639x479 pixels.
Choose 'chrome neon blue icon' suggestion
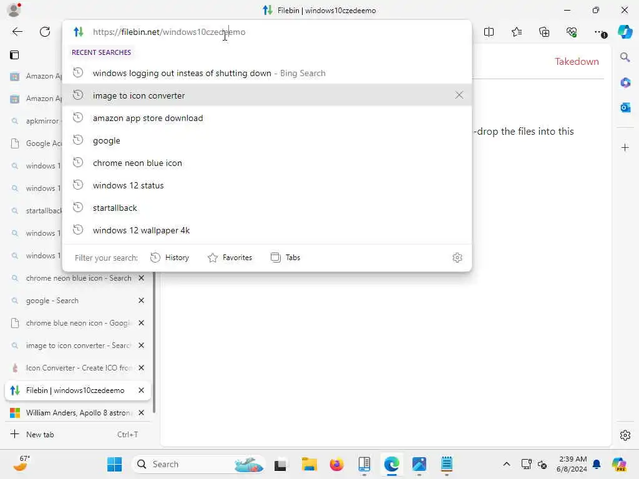coord(267,163)
